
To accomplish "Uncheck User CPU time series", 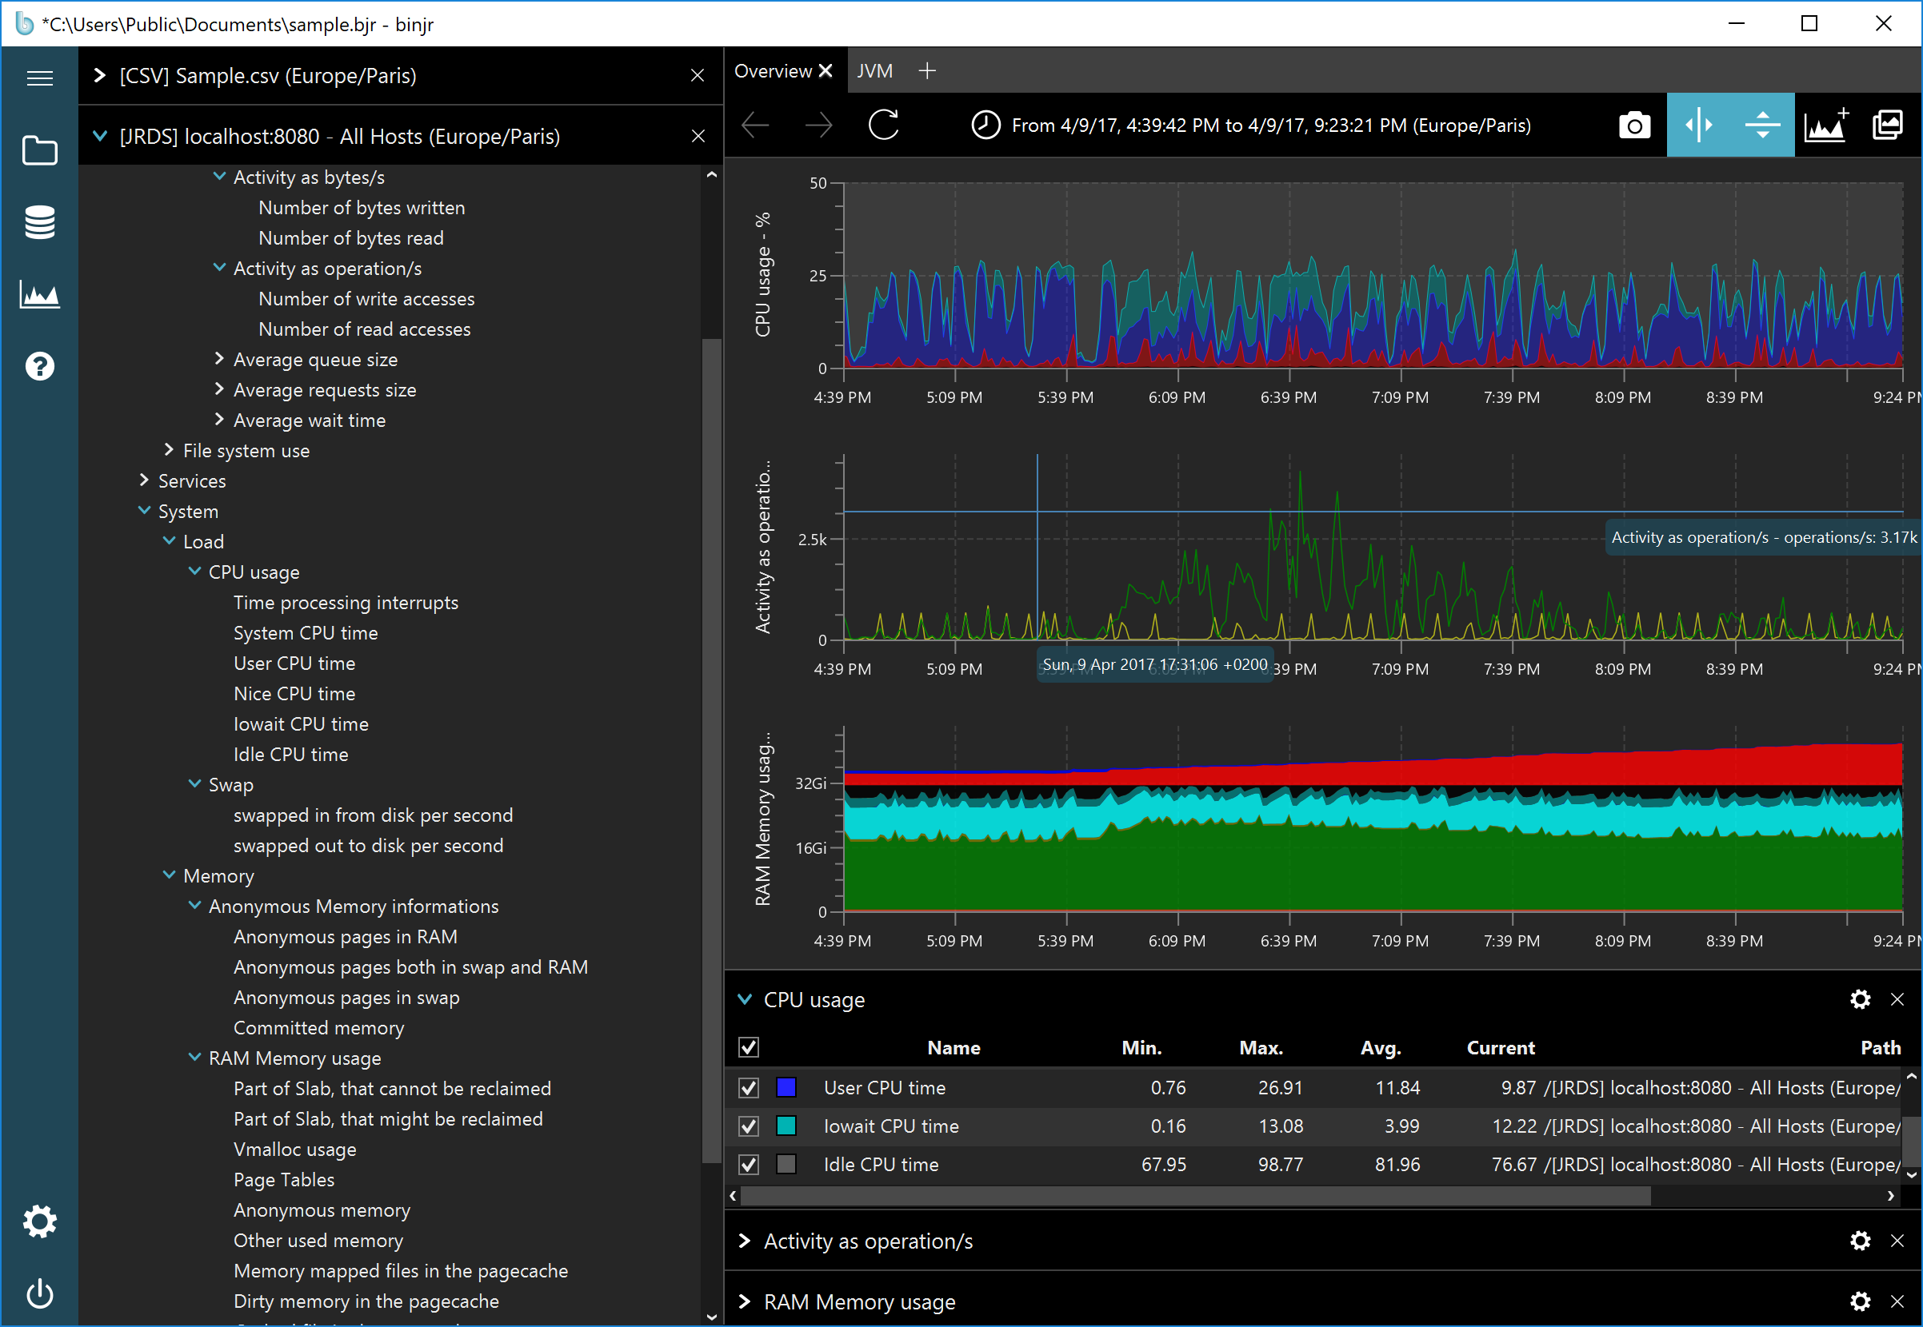I will pyautogui.click(x=749, y=1087).
